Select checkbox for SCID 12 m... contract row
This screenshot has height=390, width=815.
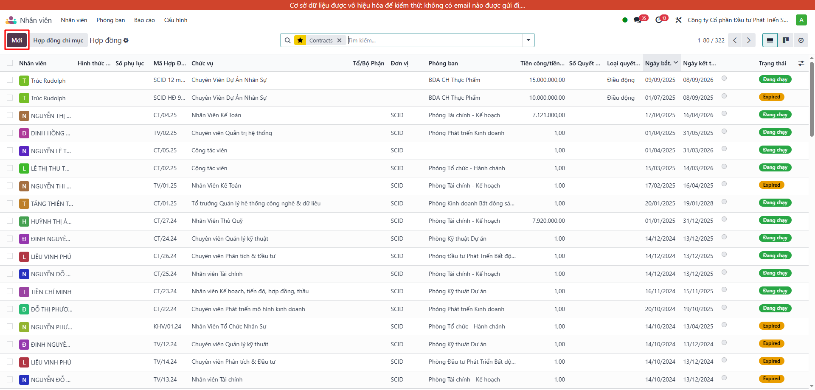(x=10, y=80)
